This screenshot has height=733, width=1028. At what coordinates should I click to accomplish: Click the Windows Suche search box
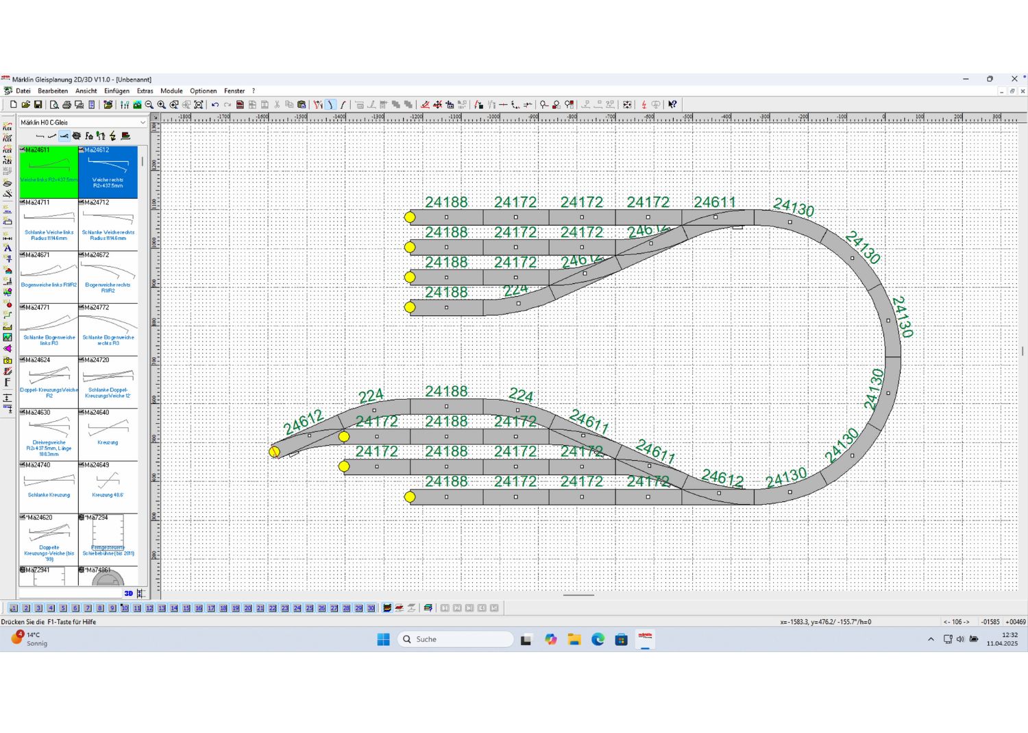[x=456, y=639]
